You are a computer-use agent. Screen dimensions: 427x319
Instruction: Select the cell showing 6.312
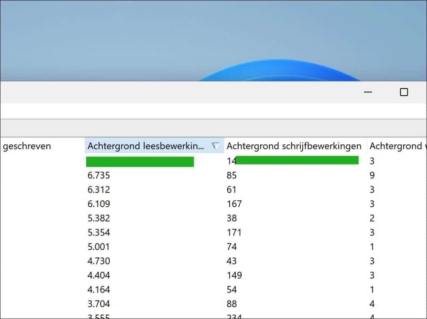(x=98, y=190)
